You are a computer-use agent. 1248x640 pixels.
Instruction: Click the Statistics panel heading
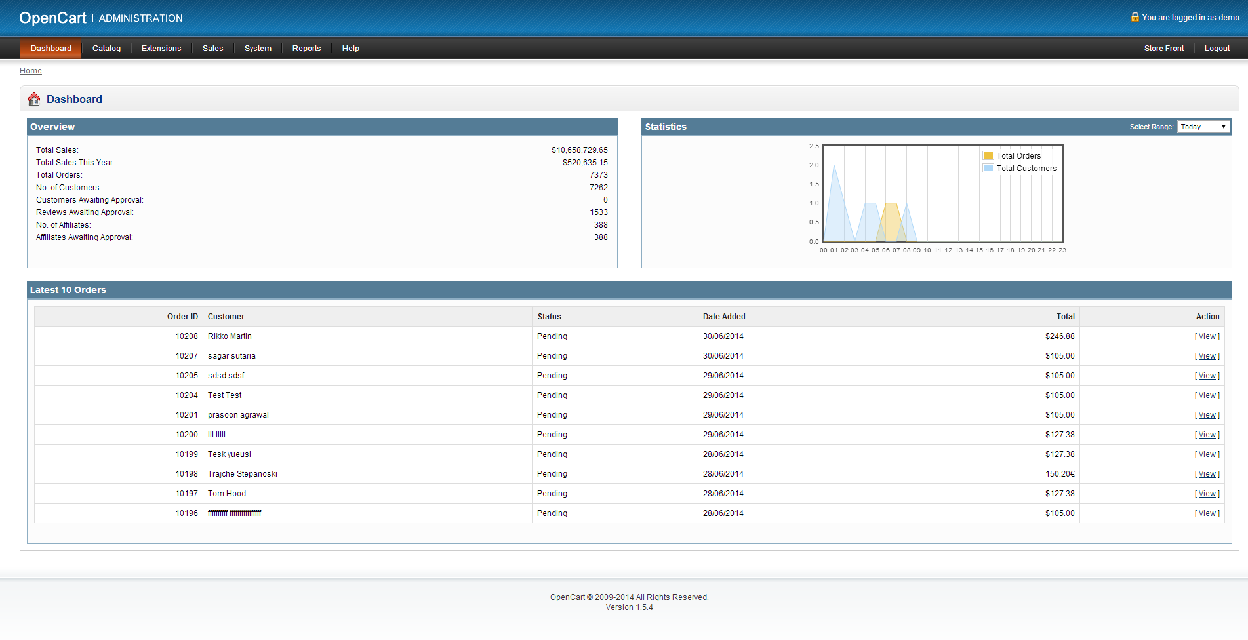tap(666, 127)
